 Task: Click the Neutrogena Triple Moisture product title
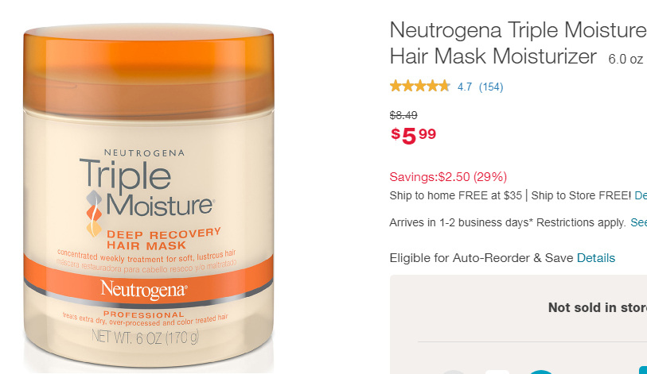click(518, 43)
